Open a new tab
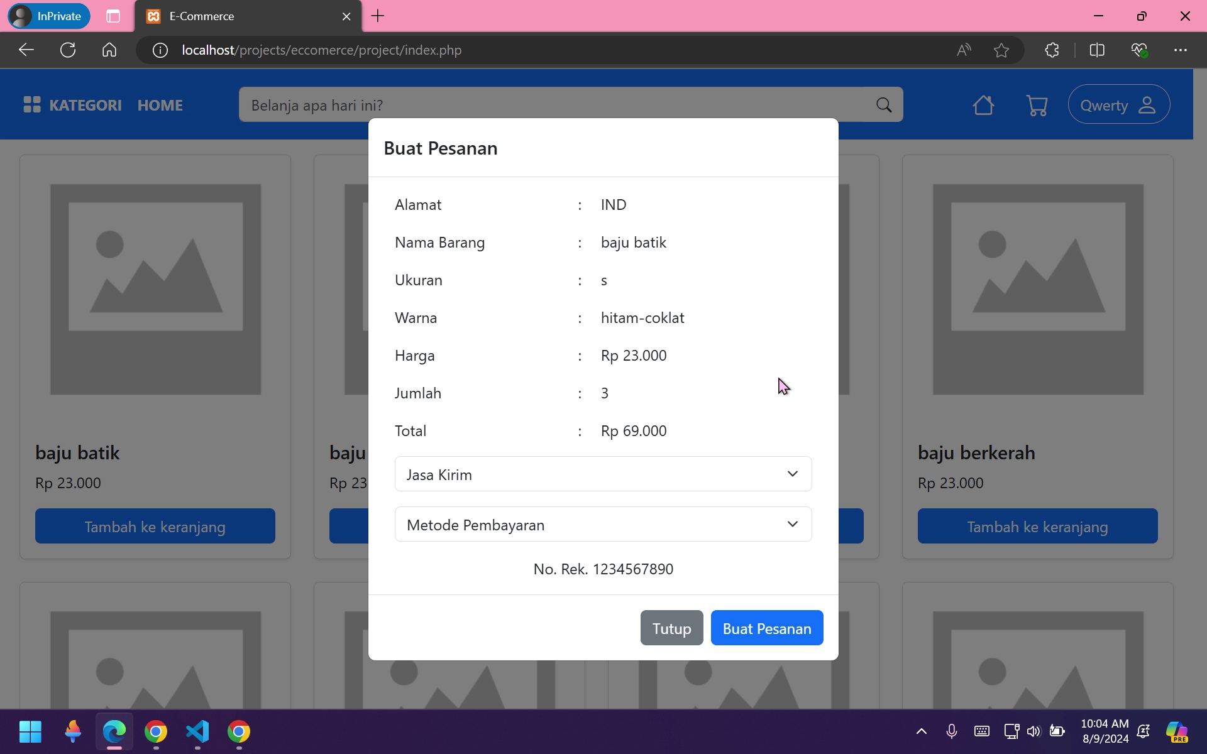Image resolution: width=1207 pixels, height=754 pixels. click(x=378, y=16)
